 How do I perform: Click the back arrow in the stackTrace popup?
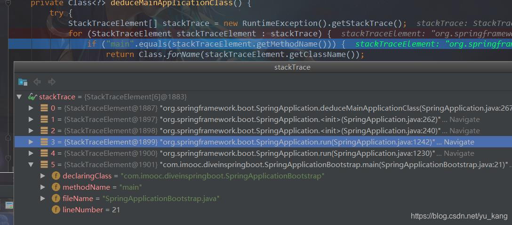click(37, 81)
